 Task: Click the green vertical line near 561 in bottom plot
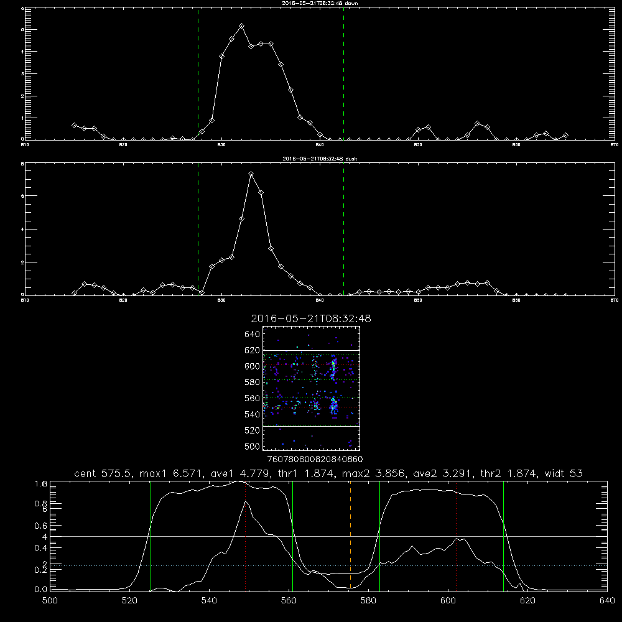[293, 536]
